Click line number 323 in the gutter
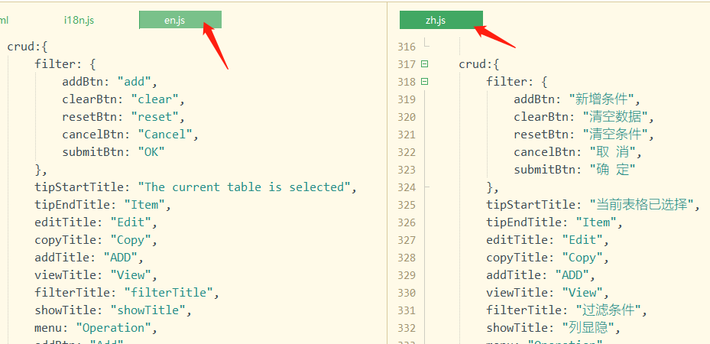 click(407, 170)
